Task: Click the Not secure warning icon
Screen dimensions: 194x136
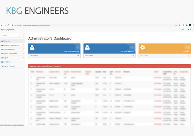Action: pyautogui.click(x=12, y=25)
